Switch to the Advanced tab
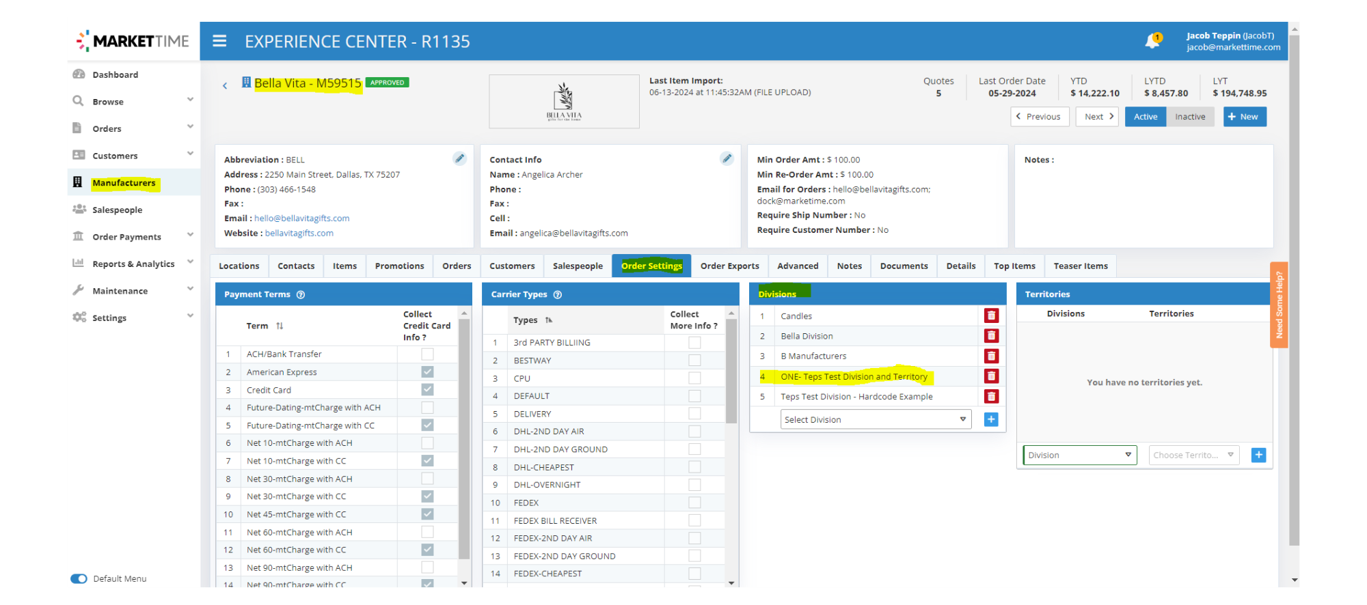Screen dimensions: 1367x605 (x=798, y=266)
